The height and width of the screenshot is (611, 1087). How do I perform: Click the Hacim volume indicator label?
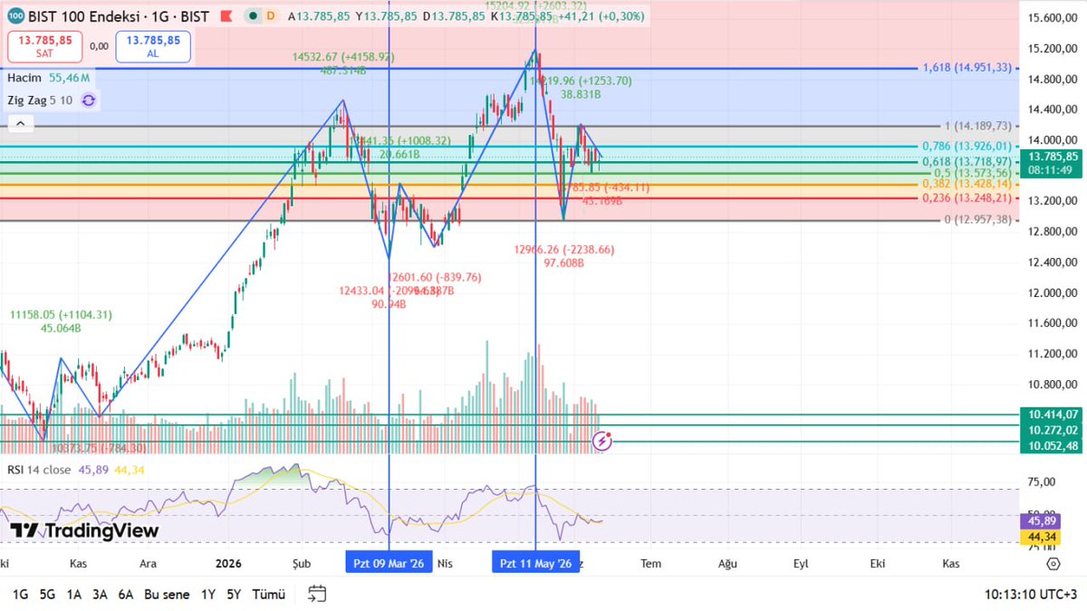[x=25, y=79]
